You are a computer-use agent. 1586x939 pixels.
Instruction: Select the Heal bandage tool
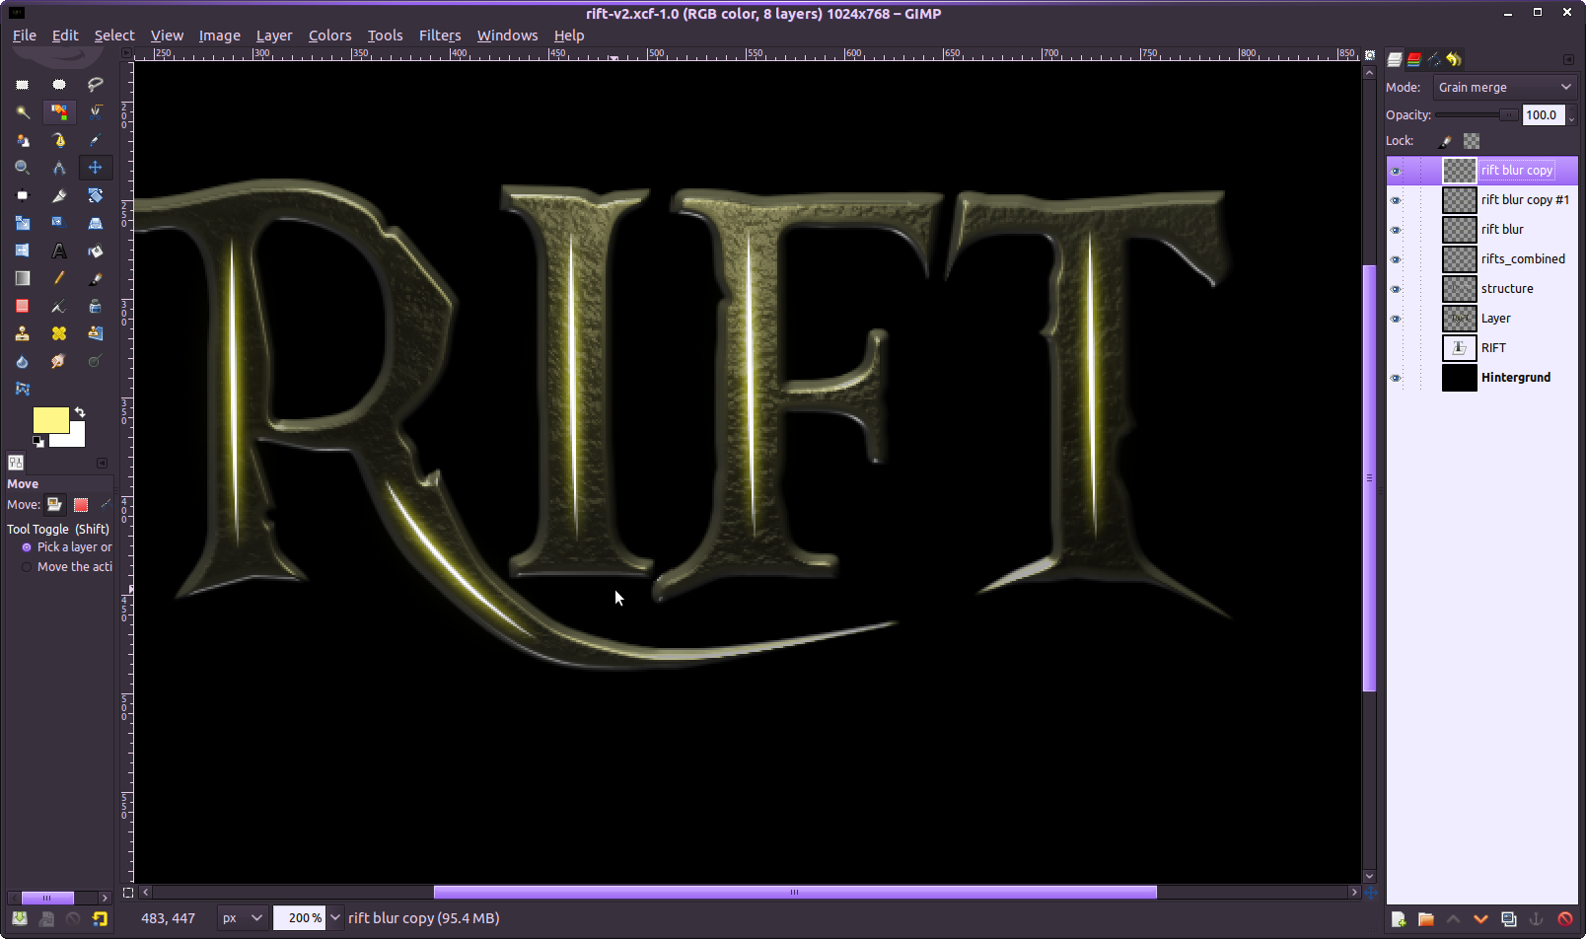point(59,333)
